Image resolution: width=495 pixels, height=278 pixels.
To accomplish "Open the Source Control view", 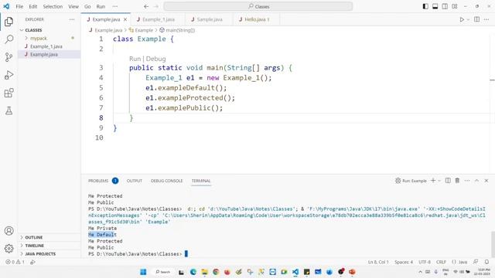I will pos(9,57).
